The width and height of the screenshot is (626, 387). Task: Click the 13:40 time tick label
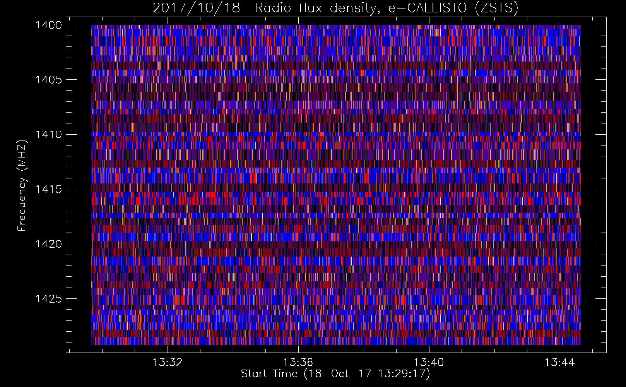click(429, 363)
